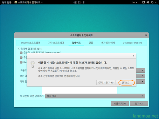This screenshot has height=119, width=159.
Task: Click the clock showing (금) 22:31
Action: [x=79, y=2]
